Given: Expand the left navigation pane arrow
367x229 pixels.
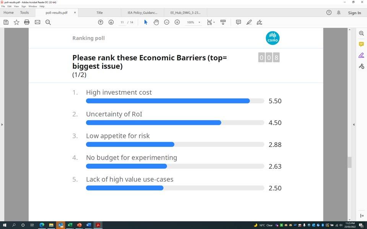Looking at the screenshot, I should (x=2, y=124).
